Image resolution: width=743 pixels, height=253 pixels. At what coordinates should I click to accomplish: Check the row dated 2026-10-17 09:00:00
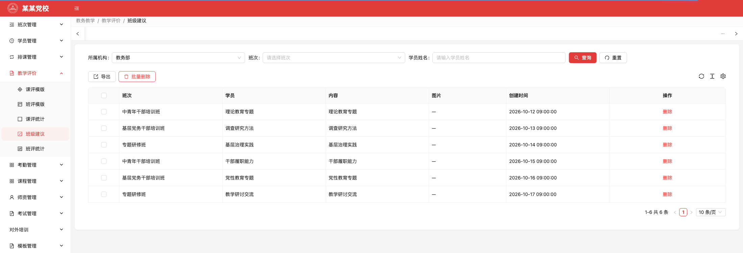104,194
